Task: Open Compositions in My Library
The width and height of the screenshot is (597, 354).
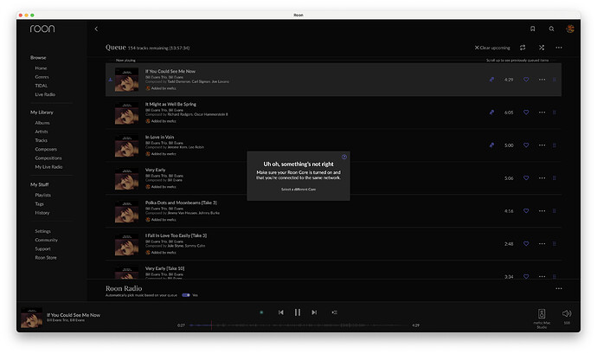Action: tap(48, 158)
